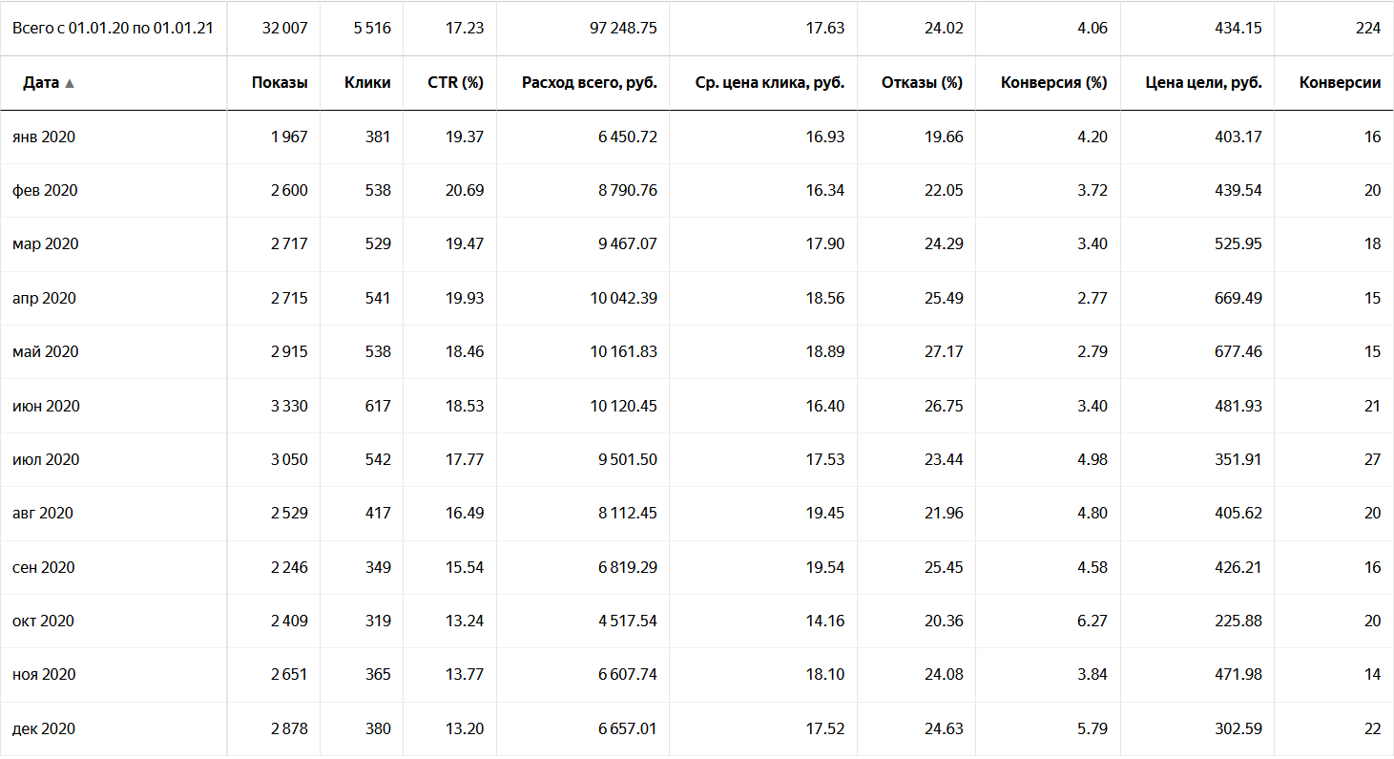Sort table by Показы column header

point(280,83)
